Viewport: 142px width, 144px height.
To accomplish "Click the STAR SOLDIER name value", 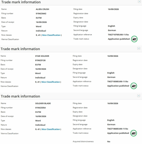I will [x=42, y=56].
